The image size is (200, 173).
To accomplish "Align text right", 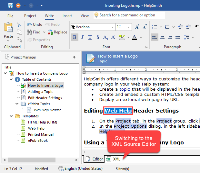I will [x=170, y=37].
